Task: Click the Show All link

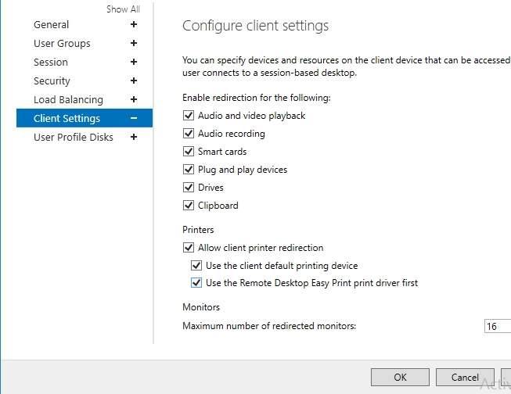Action: (123, 9)
